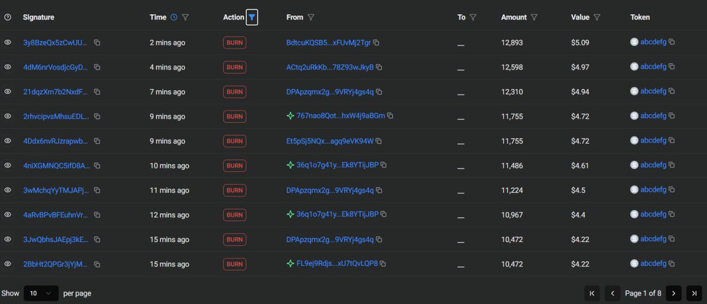Copy signature 3y8BzeQx5zCwUU
Image resolution: width=707 pixels, height=304 pixels.
(x=97, y=42)
